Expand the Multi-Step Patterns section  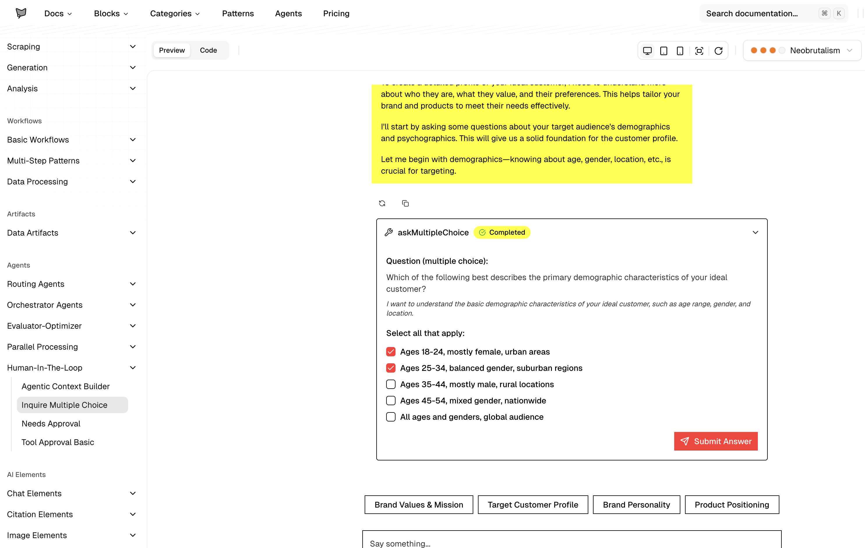point(71,161)
